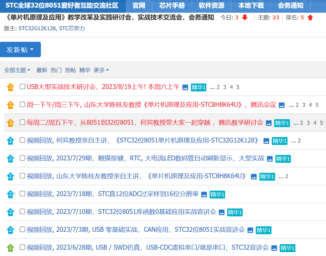The height and width of the screenshot is (256, 326).
Task: Click the blue sticky icon beside the 何宾教授亲自主讲 thread
Action: click(10, 141)
